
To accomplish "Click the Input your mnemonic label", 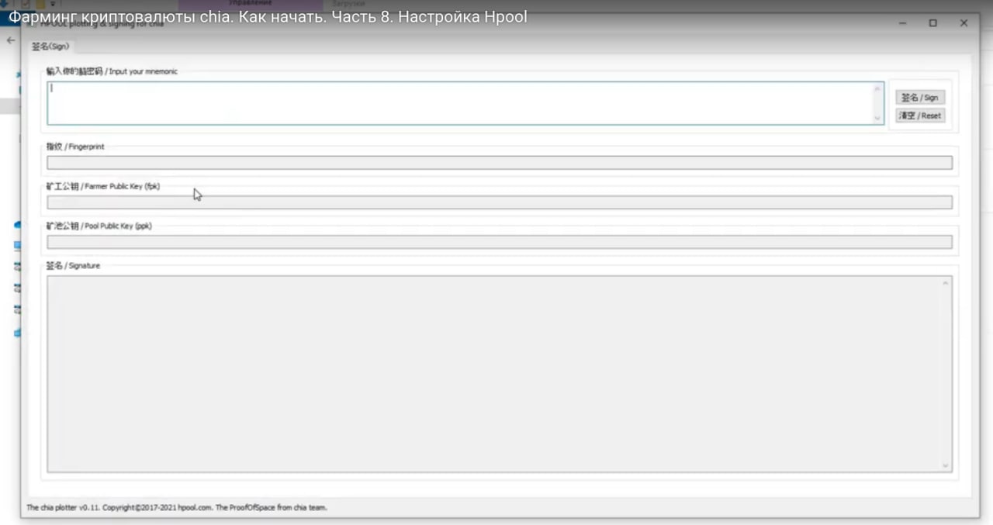I will (x=112, y=71).
